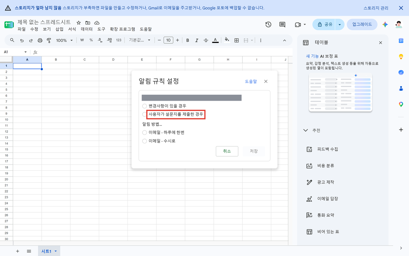Collapse the toolbar with up chevron
Viewport: 409px width, 256px height.
(285, 40)
